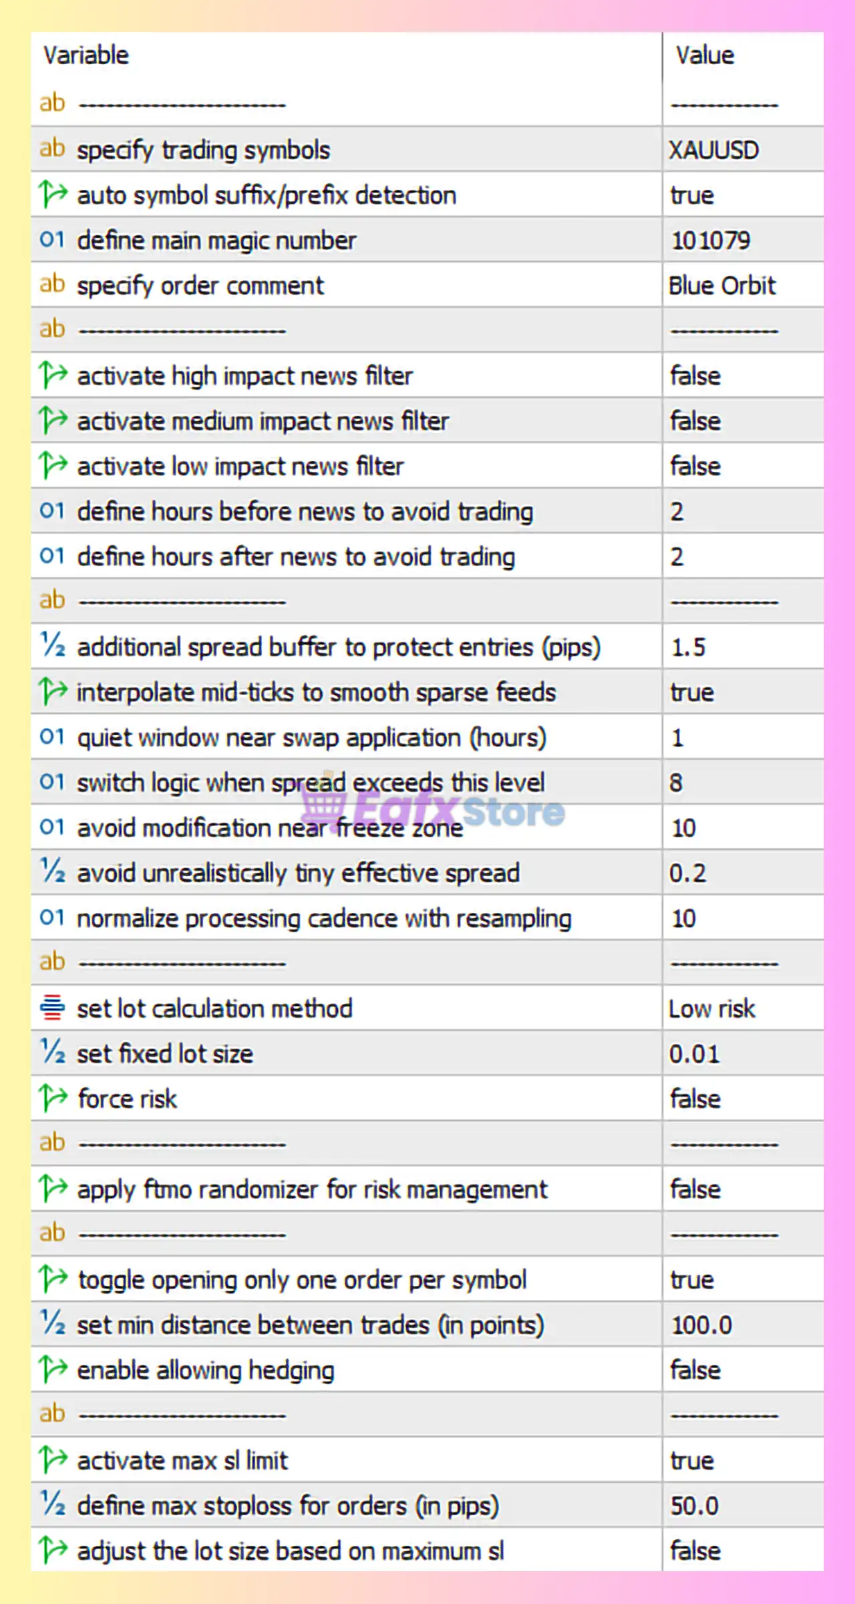Open the Low risk lot method dropdown

(712, 1009)
